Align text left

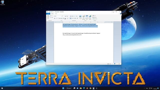click(70, 18)
